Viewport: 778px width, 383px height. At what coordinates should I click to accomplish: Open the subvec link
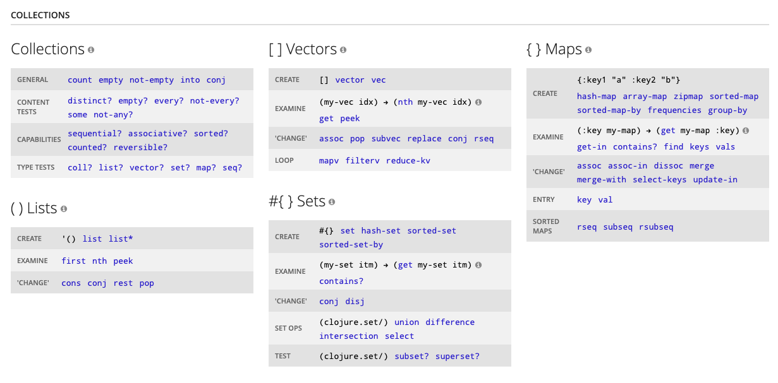[x=386, y=139]
